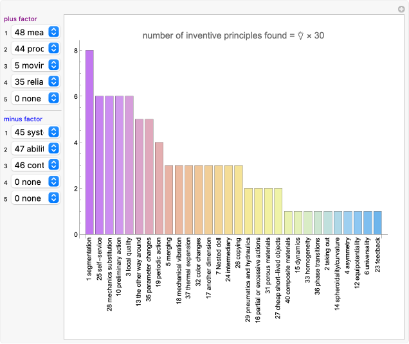Click the chart title about inventive principles
Screen dimensions: 409x344
point(233,35)
